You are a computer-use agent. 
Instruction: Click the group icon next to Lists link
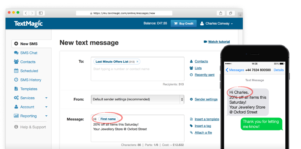[x=191, y=68]
